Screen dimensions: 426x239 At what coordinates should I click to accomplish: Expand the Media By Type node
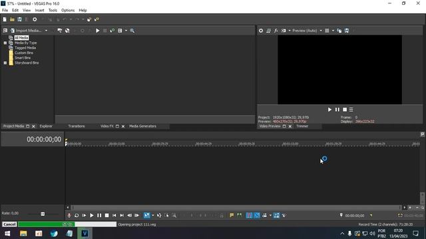click(5, 42)
